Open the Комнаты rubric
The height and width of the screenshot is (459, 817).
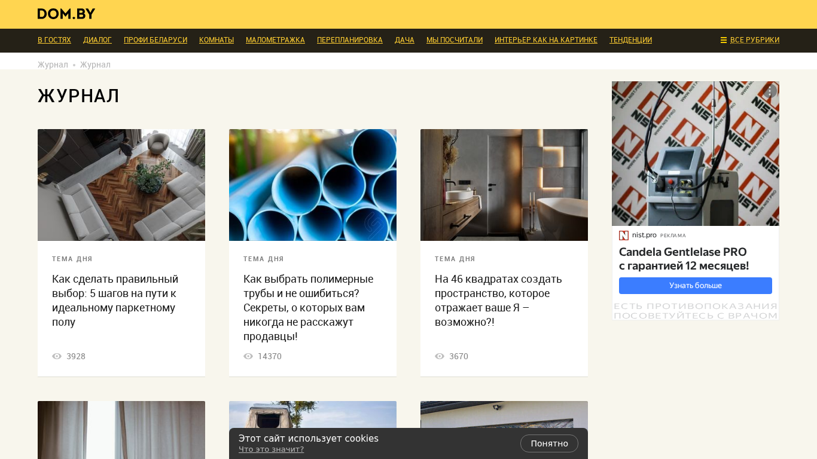[x=217, y=40]
